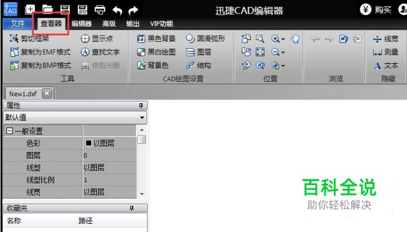
Task: Open the Zoom In dropdown arrow
Action: [x=283, y=39]
